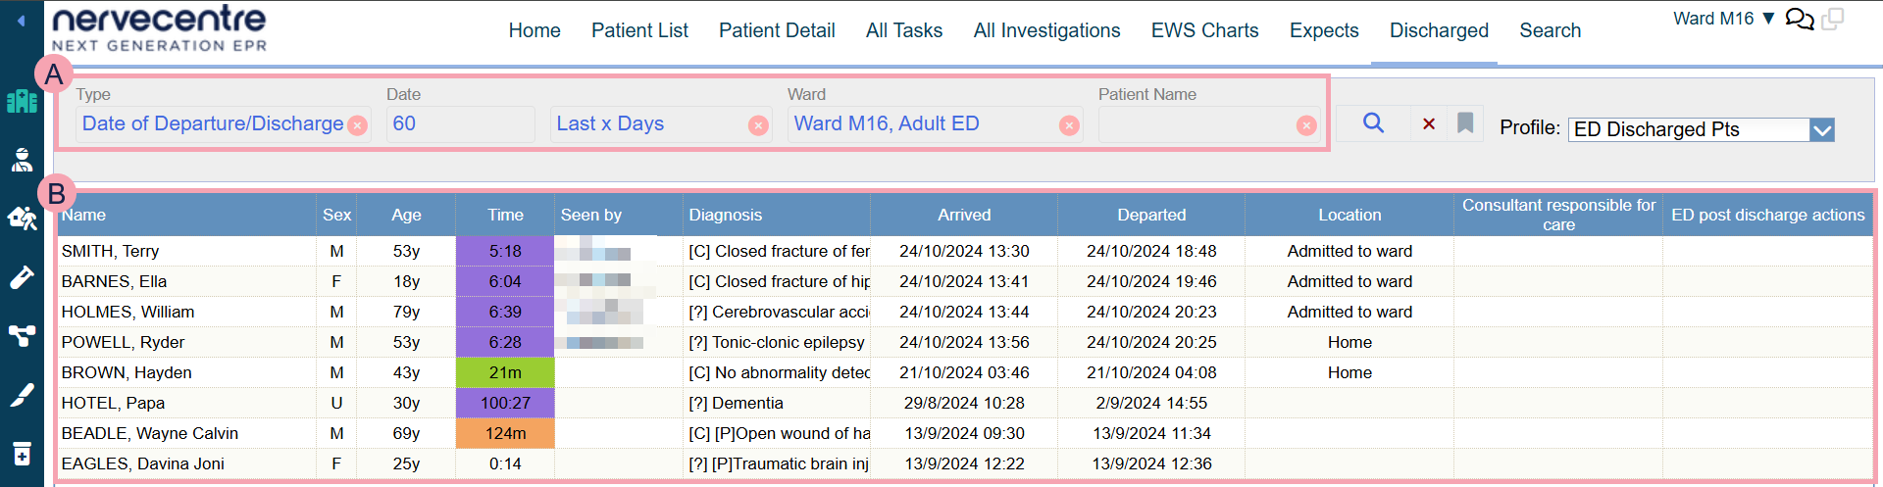
Task: Click the hospital building sidebar icon
Action: coord(22,101)
